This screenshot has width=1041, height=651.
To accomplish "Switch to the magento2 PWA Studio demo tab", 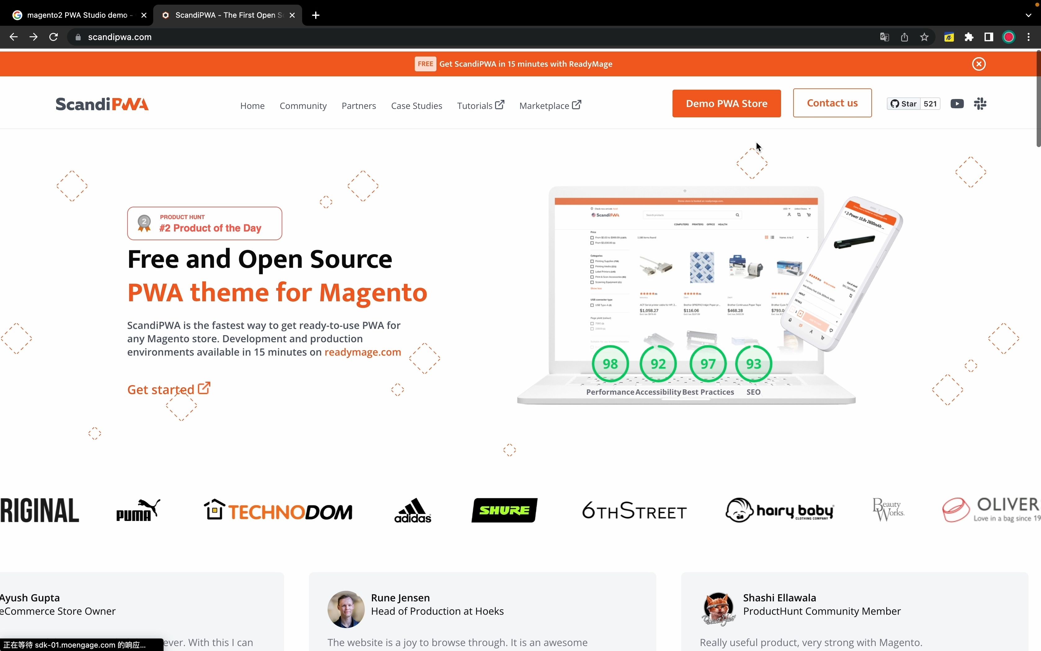I will point(80,15).
